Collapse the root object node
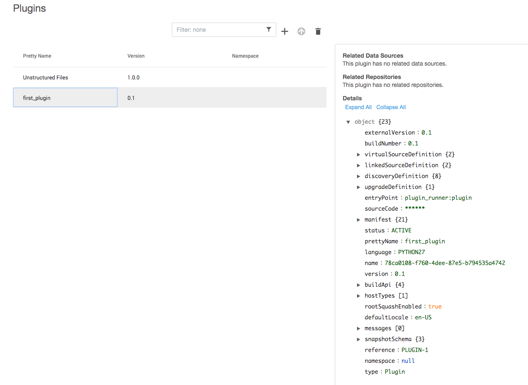 (x=348, y=122)
